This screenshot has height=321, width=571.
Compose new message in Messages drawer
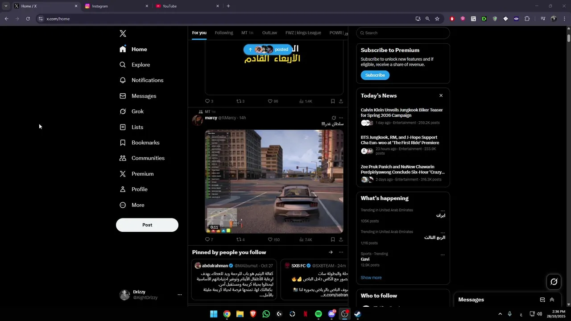[542, 300]
